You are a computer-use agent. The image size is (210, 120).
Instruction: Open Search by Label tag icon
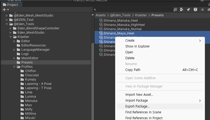coord(188,10)
